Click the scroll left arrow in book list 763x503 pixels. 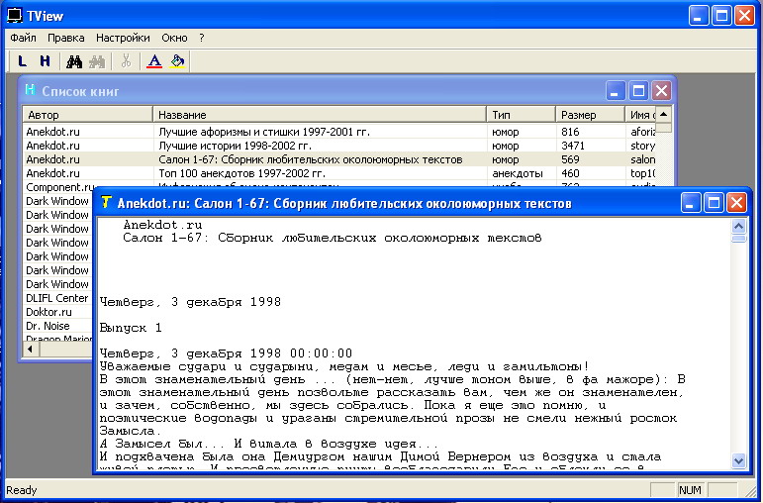[31, 349]
